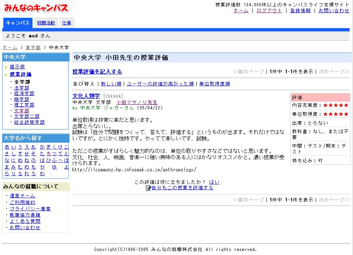Click the か link in the university index
Screen dimensions: 353x255
(43, 147)
